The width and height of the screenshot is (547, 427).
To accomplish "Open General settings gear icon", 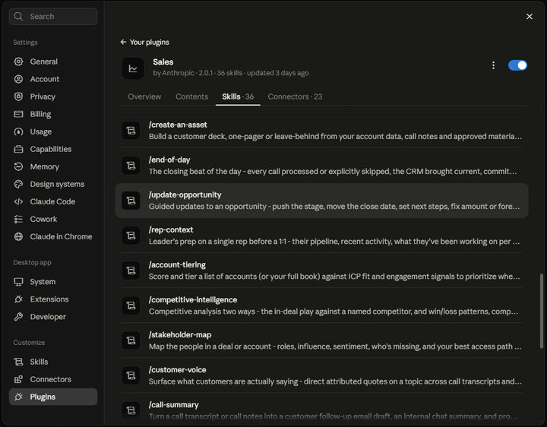I will tap(18, 62).
